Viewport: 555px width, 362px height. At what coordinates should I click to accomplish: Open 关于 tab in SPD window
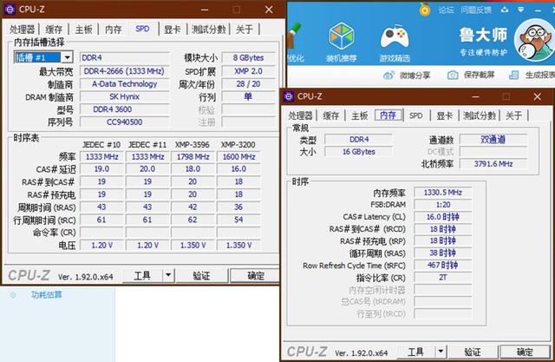point(245,30)
